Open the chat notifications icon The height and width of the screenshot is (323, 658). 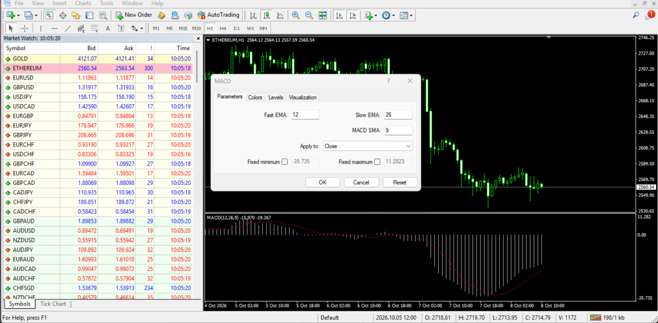(650, 15)
